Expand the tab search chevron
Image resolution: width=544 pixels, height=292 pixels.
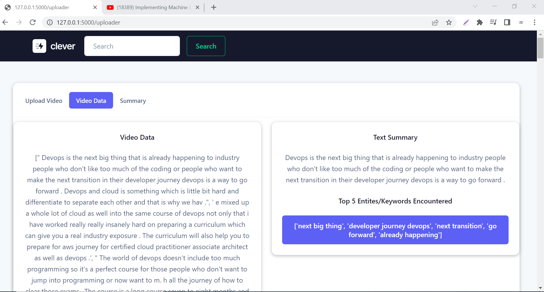coord(475,6)
